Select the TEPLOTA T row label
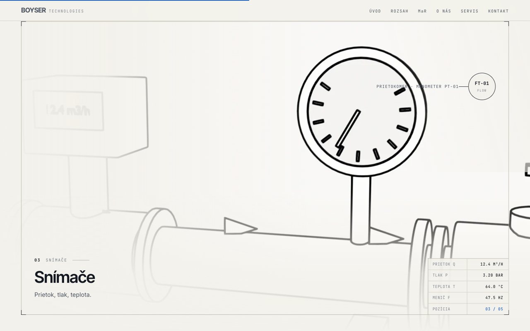Image resolution: width=530 pixels, height=331 pixels. (x=444, y=286)
